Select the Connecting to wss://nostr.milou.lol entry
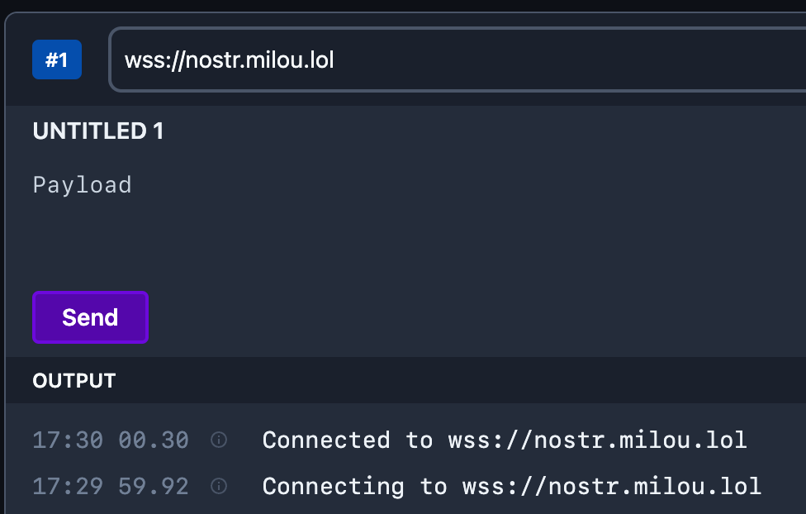The height and width of the screenshot is (514, 806). pos(510,487)
